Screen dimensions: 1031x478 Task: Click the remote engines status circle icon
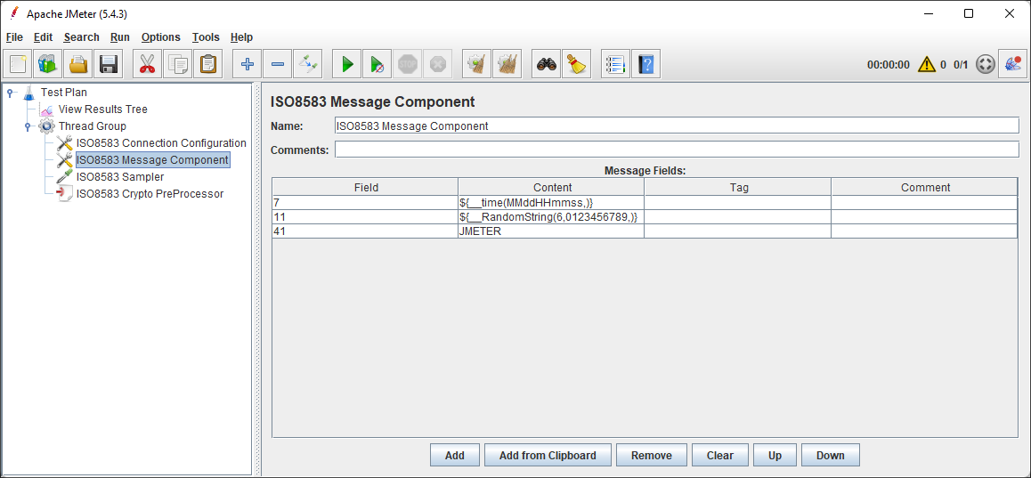985,64
